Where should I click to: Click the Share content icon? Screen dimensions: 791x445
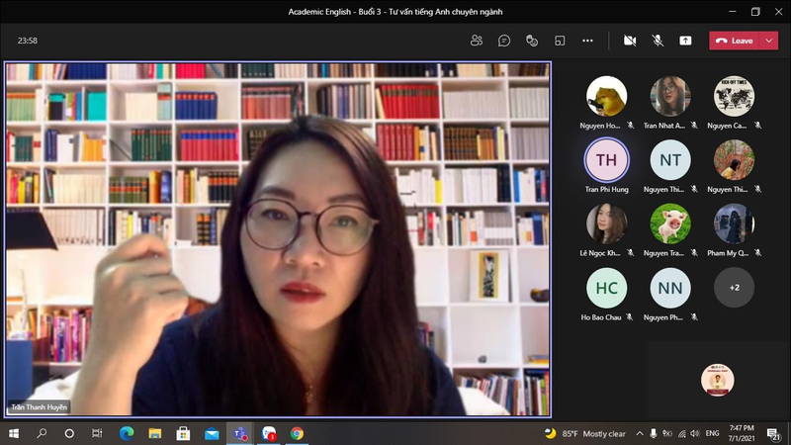(x=685, y=41)
